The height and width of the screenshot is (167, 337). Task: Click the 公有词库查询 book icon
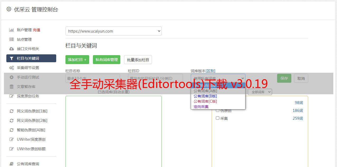(12, 164)
